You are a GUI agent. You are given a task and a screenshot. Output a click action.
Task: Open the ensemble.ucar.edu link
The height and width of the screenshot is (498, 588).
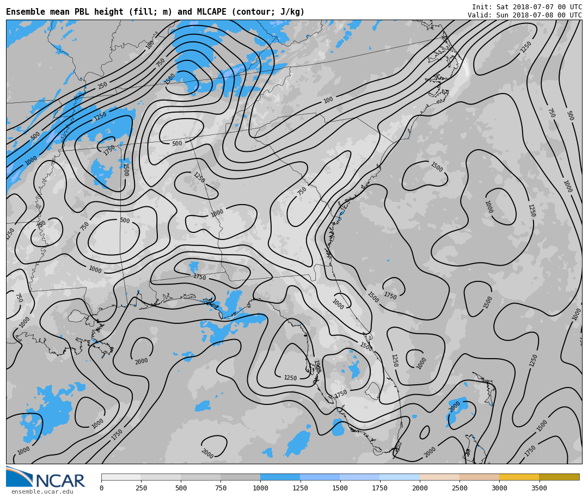coord(42,491)
